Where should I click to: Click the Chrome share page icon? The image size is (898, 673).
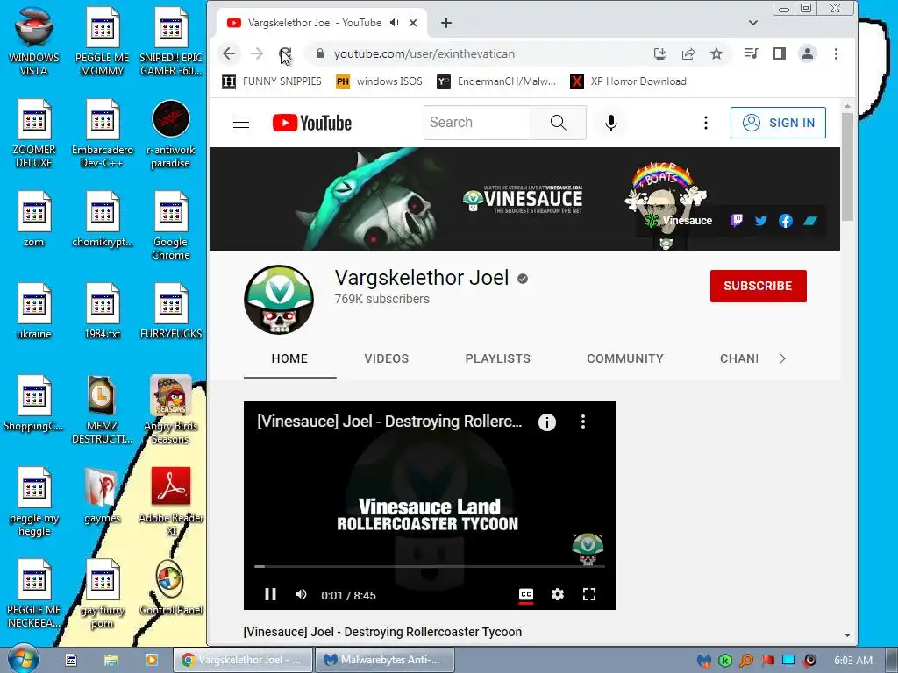click(x=688, y=53)
